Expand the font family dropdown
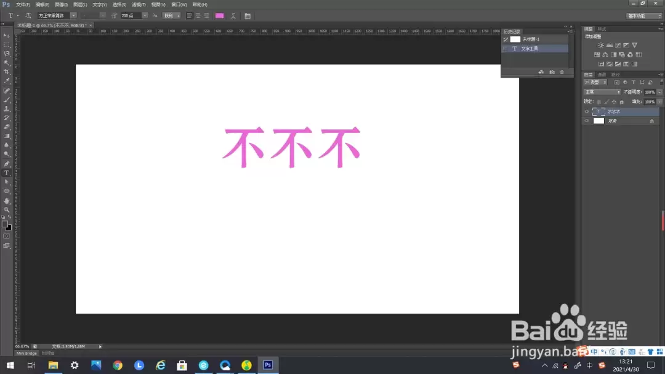The height and width of the screenshot is (374, 665). (x=73, y=15)
